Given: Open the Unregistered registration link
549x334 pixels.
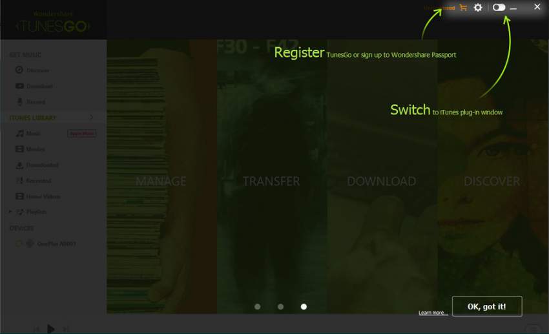Looking at the screenshot, I should (439, 8).
